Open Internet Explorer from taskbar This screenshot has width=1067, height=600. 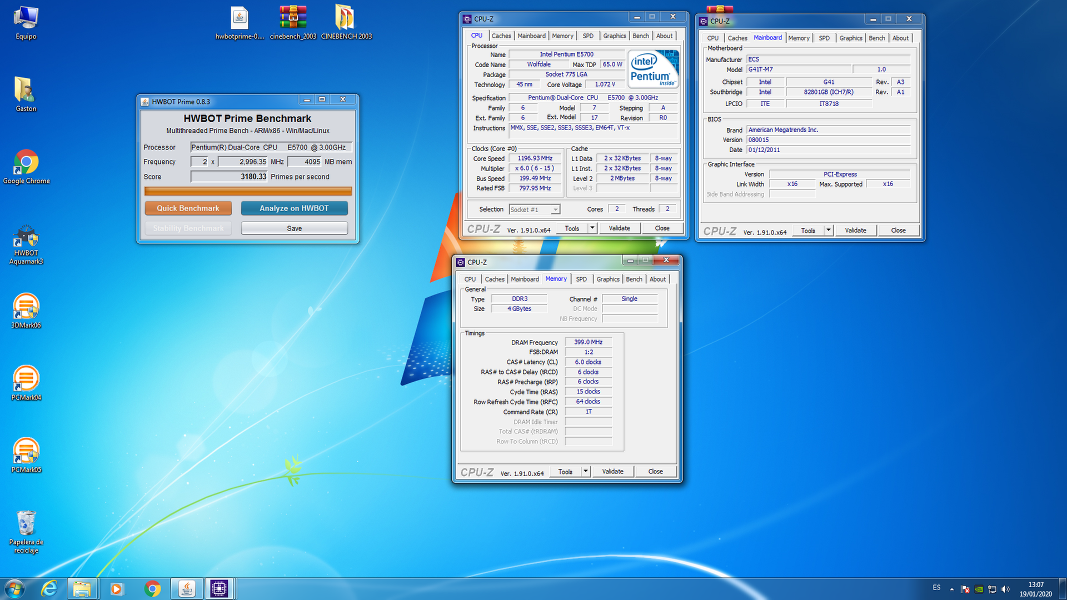click(x=49, y=589)
